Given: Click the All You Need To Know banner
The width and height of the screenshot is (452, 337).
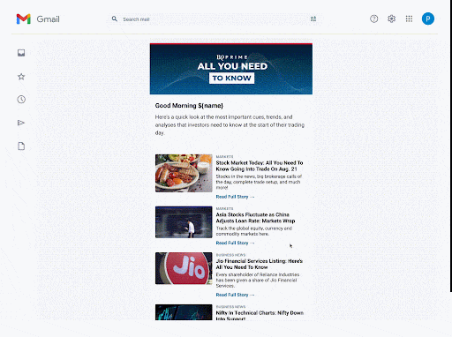Looking at the screenshot, I should point(231,69).
